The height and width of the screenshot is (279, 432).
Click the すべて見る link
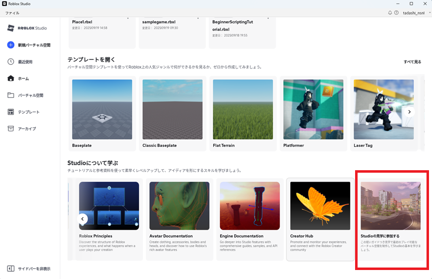pyautogui.click(x=412, y=62)
